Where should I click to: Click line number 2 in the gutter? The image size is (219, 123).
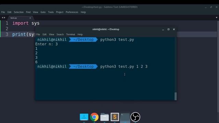click(7, 29)
